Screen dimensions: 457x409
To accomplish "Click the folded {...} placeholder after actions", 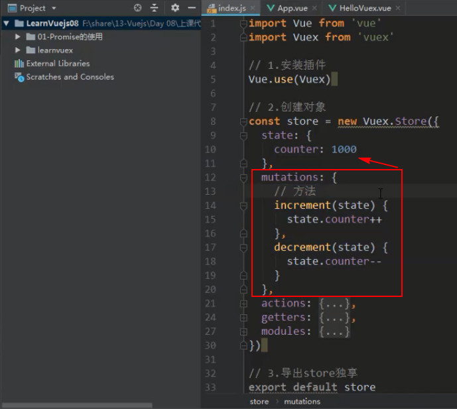I will pyautogui.click(x=334, y=304).
